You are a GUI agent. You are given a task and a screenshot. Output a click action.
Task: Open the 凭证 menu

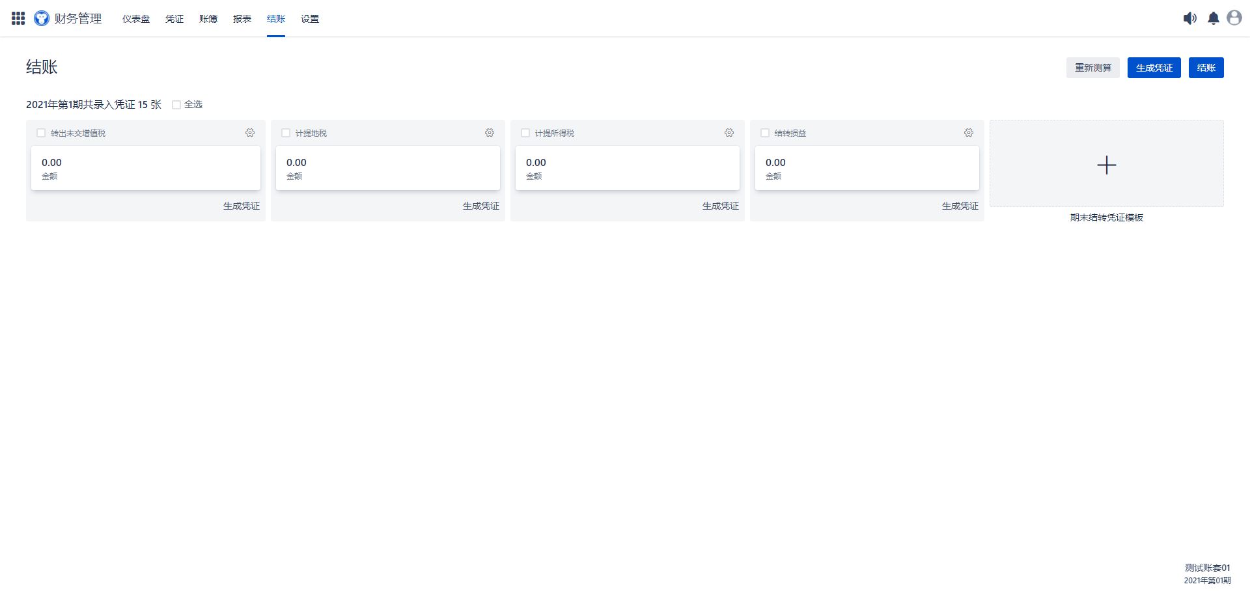174,19
